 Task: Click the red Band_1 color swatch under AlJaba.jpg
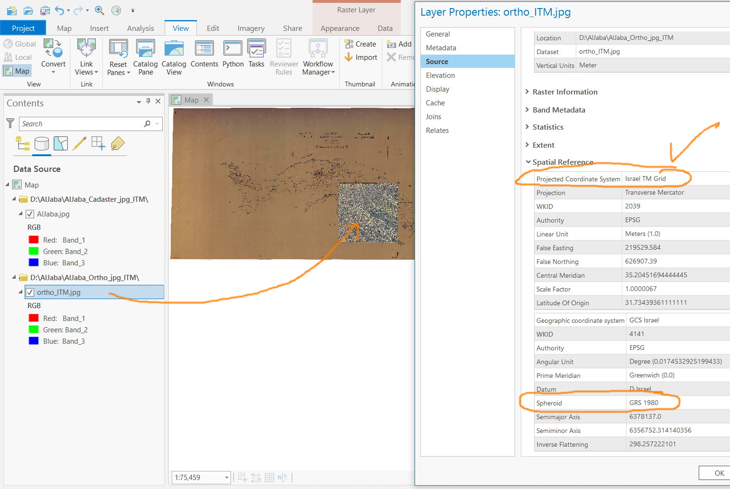(34, 240)
